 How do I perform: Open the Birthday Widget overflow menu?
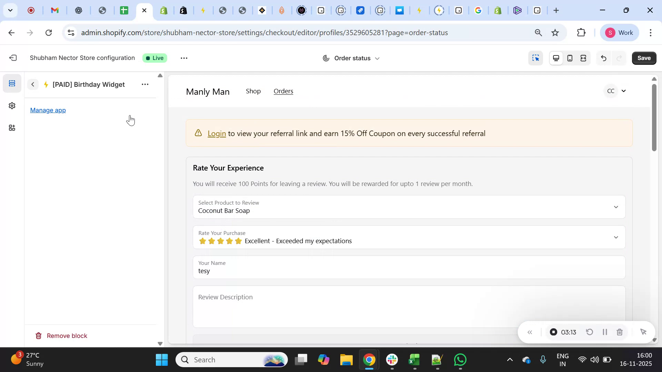(x=145, y=84)
